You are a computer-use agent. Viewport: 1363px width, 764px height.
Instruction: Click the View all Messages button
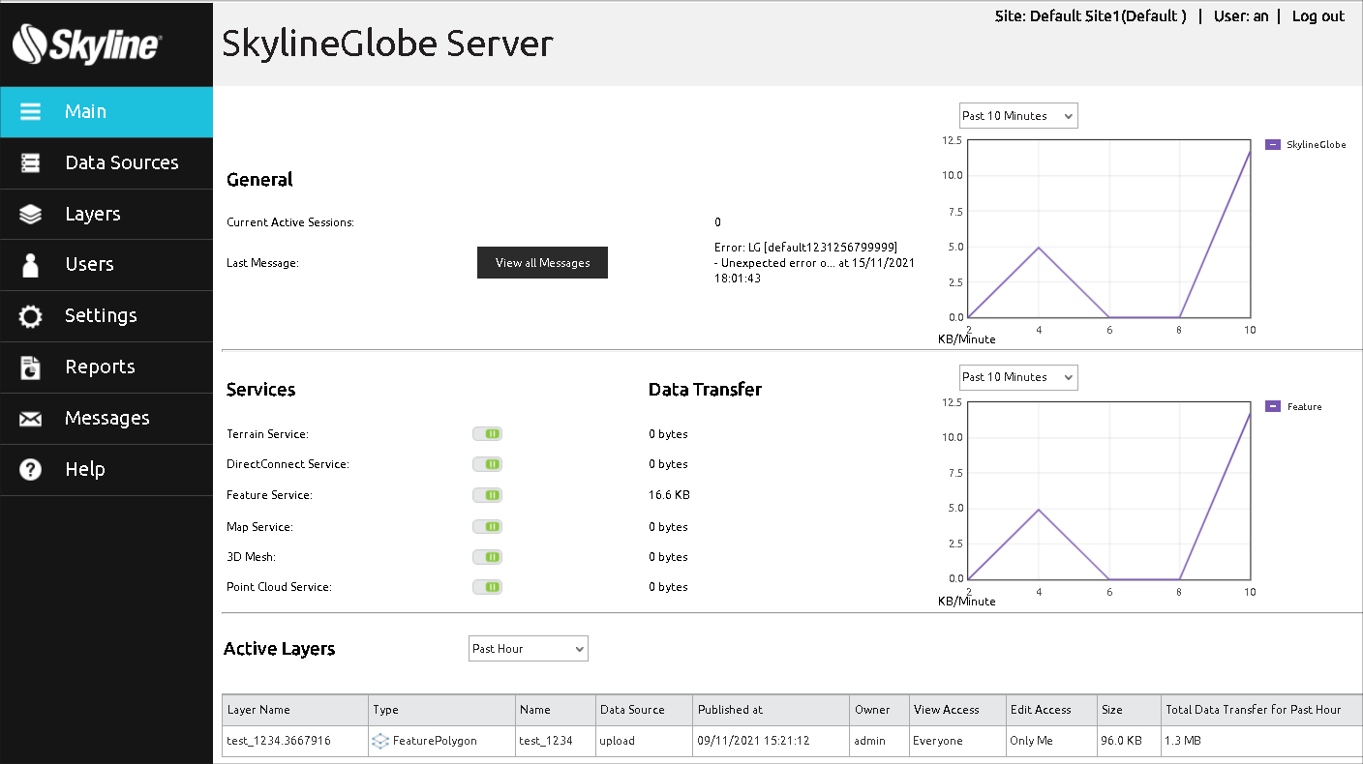click(x=542, y=262)
